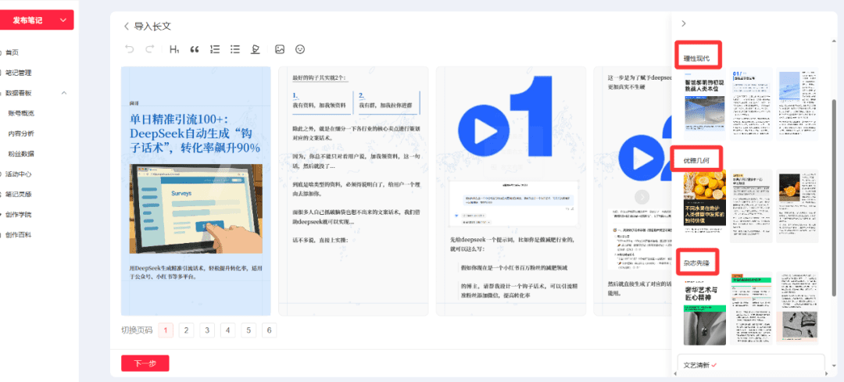Viewport: 844px width, 382px height.
Task: Collapse the 数据看板 section chevron
Action: tap(64, 93)
